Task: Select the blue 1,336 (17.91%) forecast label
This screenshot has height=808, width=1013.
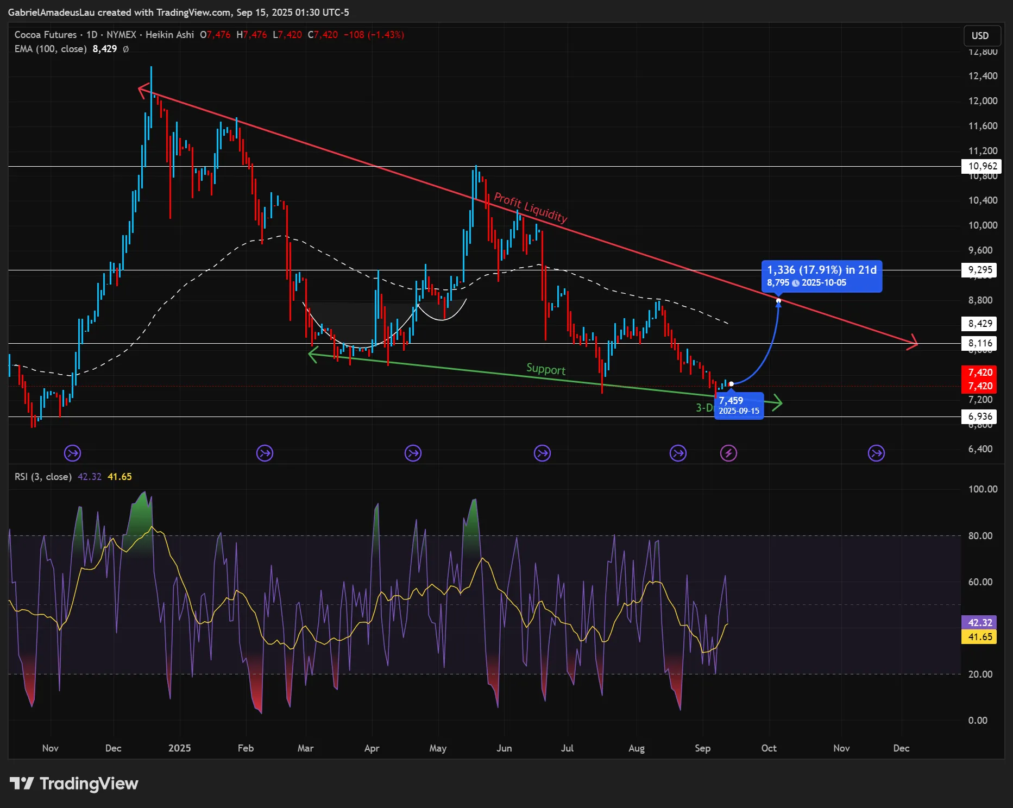Action: tap(822, 276)
